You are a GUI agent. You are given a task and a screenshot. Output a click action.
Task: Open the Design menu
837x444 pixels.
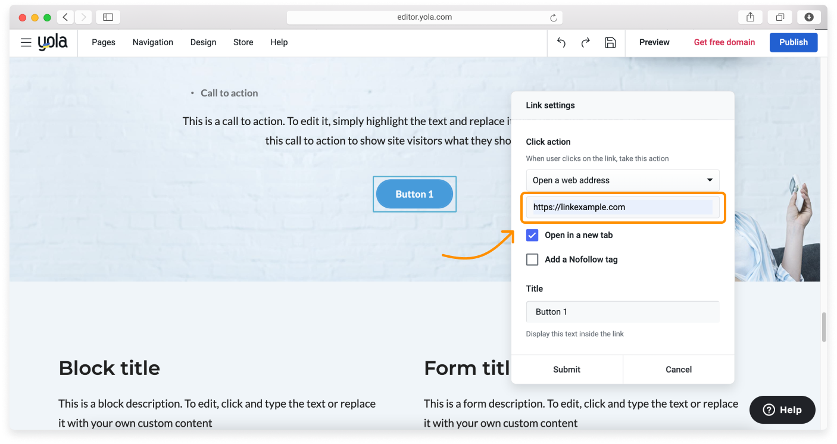click(x=203, y=42)
